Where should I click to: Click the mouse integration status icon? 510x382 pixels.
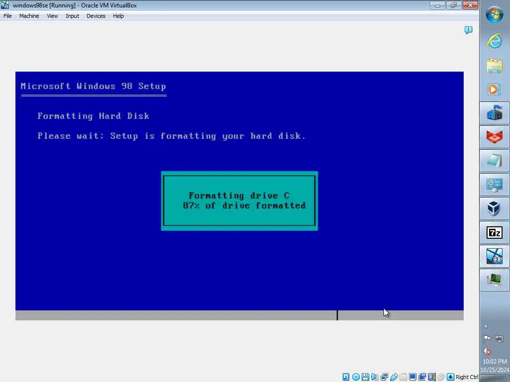coord(441,377)
